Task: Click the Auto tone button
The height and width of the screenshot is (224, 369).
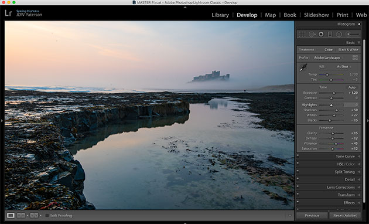Action: (x=352, y=87)
